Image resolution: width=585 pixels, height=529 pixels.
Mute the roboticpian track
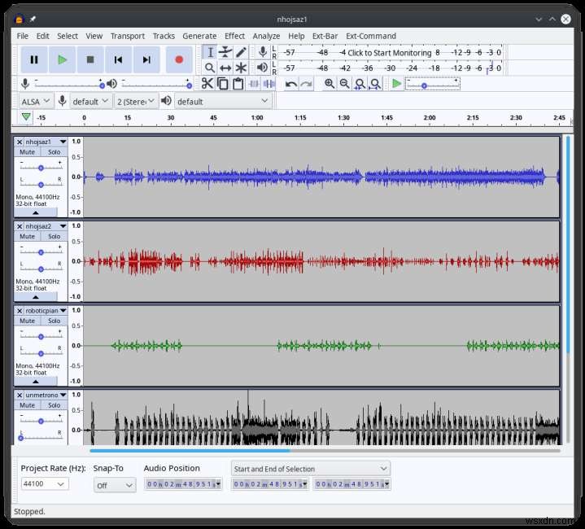pos(28,321)
